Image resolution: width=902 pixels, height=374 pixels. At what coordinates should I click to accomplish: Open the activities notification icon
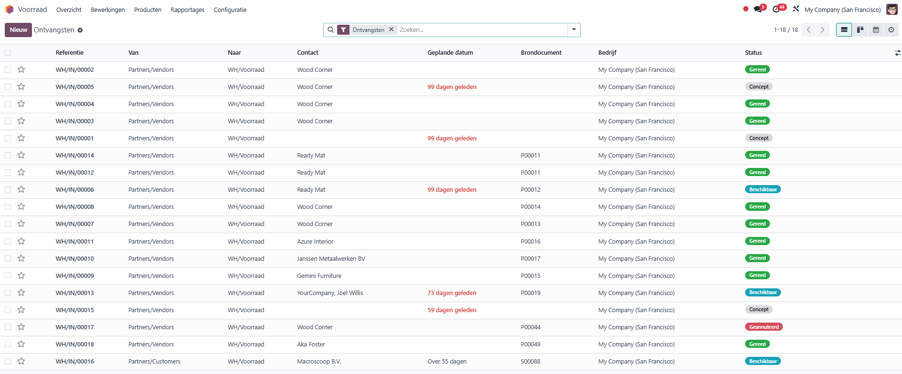click(777, 10)
